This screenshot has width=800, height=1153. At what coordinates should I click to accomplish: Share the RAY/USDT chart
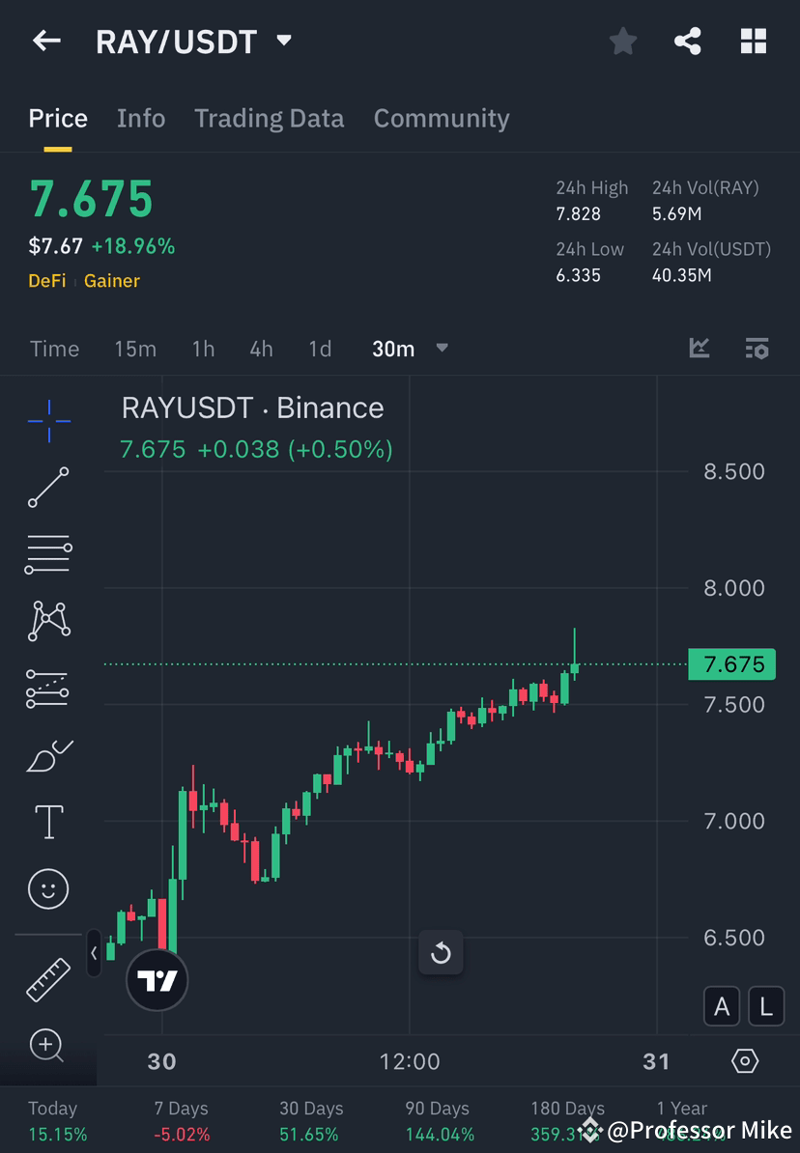688,41
